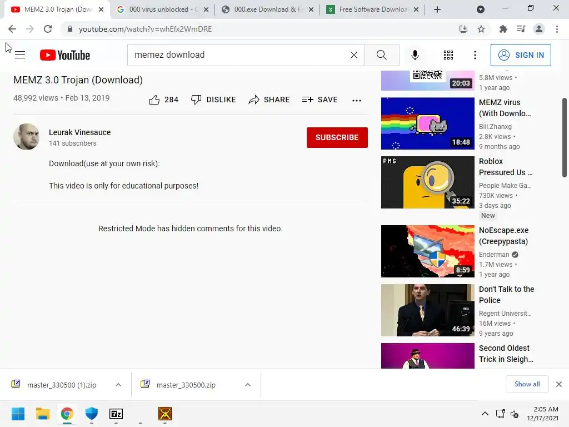Open the 20:03 video thumbnail at top
The height and width of the screenshot is (427, 569).
[427, 80]
